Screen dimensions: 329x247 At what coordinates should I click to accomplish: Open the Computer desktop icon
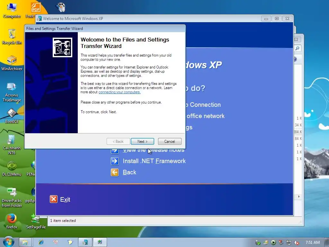pyautogui.click(x=12, y=11)
